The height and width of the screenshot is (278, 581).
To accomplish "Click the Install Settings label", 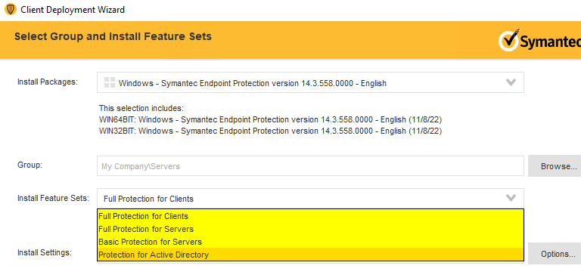I will tap(45, 252).
